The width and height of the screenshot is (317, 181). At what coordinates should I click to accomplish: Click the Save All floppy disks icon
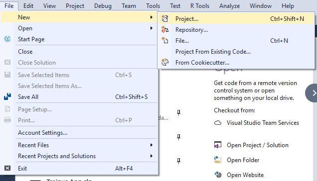(x=7, y=96)
